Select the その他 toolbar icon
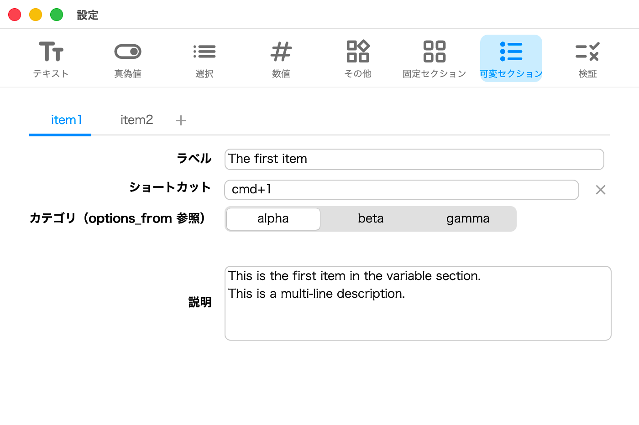 click(x=358, y=58)
